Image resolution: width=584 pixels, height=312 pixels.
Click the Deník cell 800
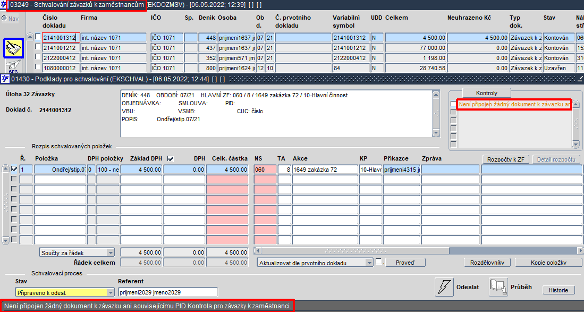(207, 68)
